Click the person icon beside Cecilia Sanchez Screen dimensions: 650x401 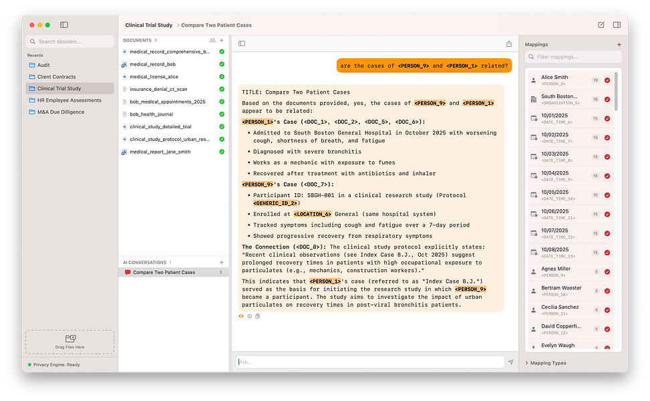[x=534, y=310]
